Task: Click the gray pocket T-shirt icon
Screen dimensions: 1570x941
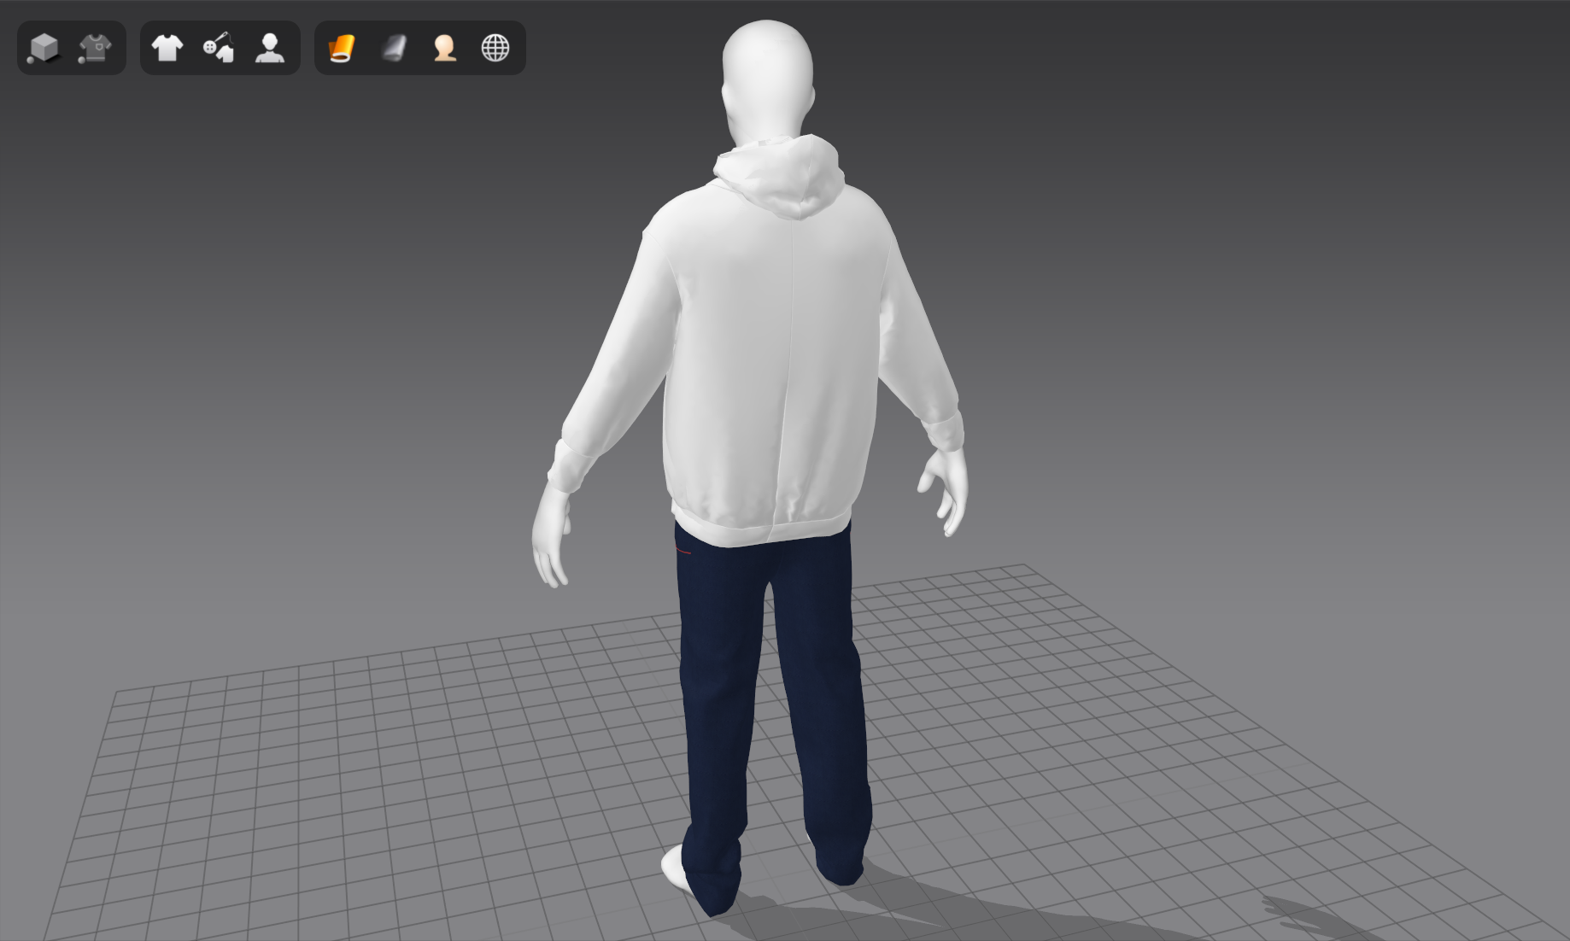Action: coord(95,48)
